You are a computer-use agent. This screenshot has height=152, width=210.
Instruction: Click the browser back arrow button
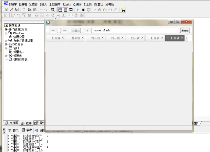pos(53,30)
